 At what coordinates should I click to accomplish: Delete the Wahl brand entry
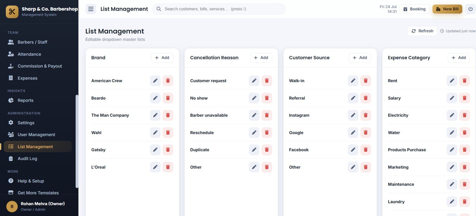point(168,133)
